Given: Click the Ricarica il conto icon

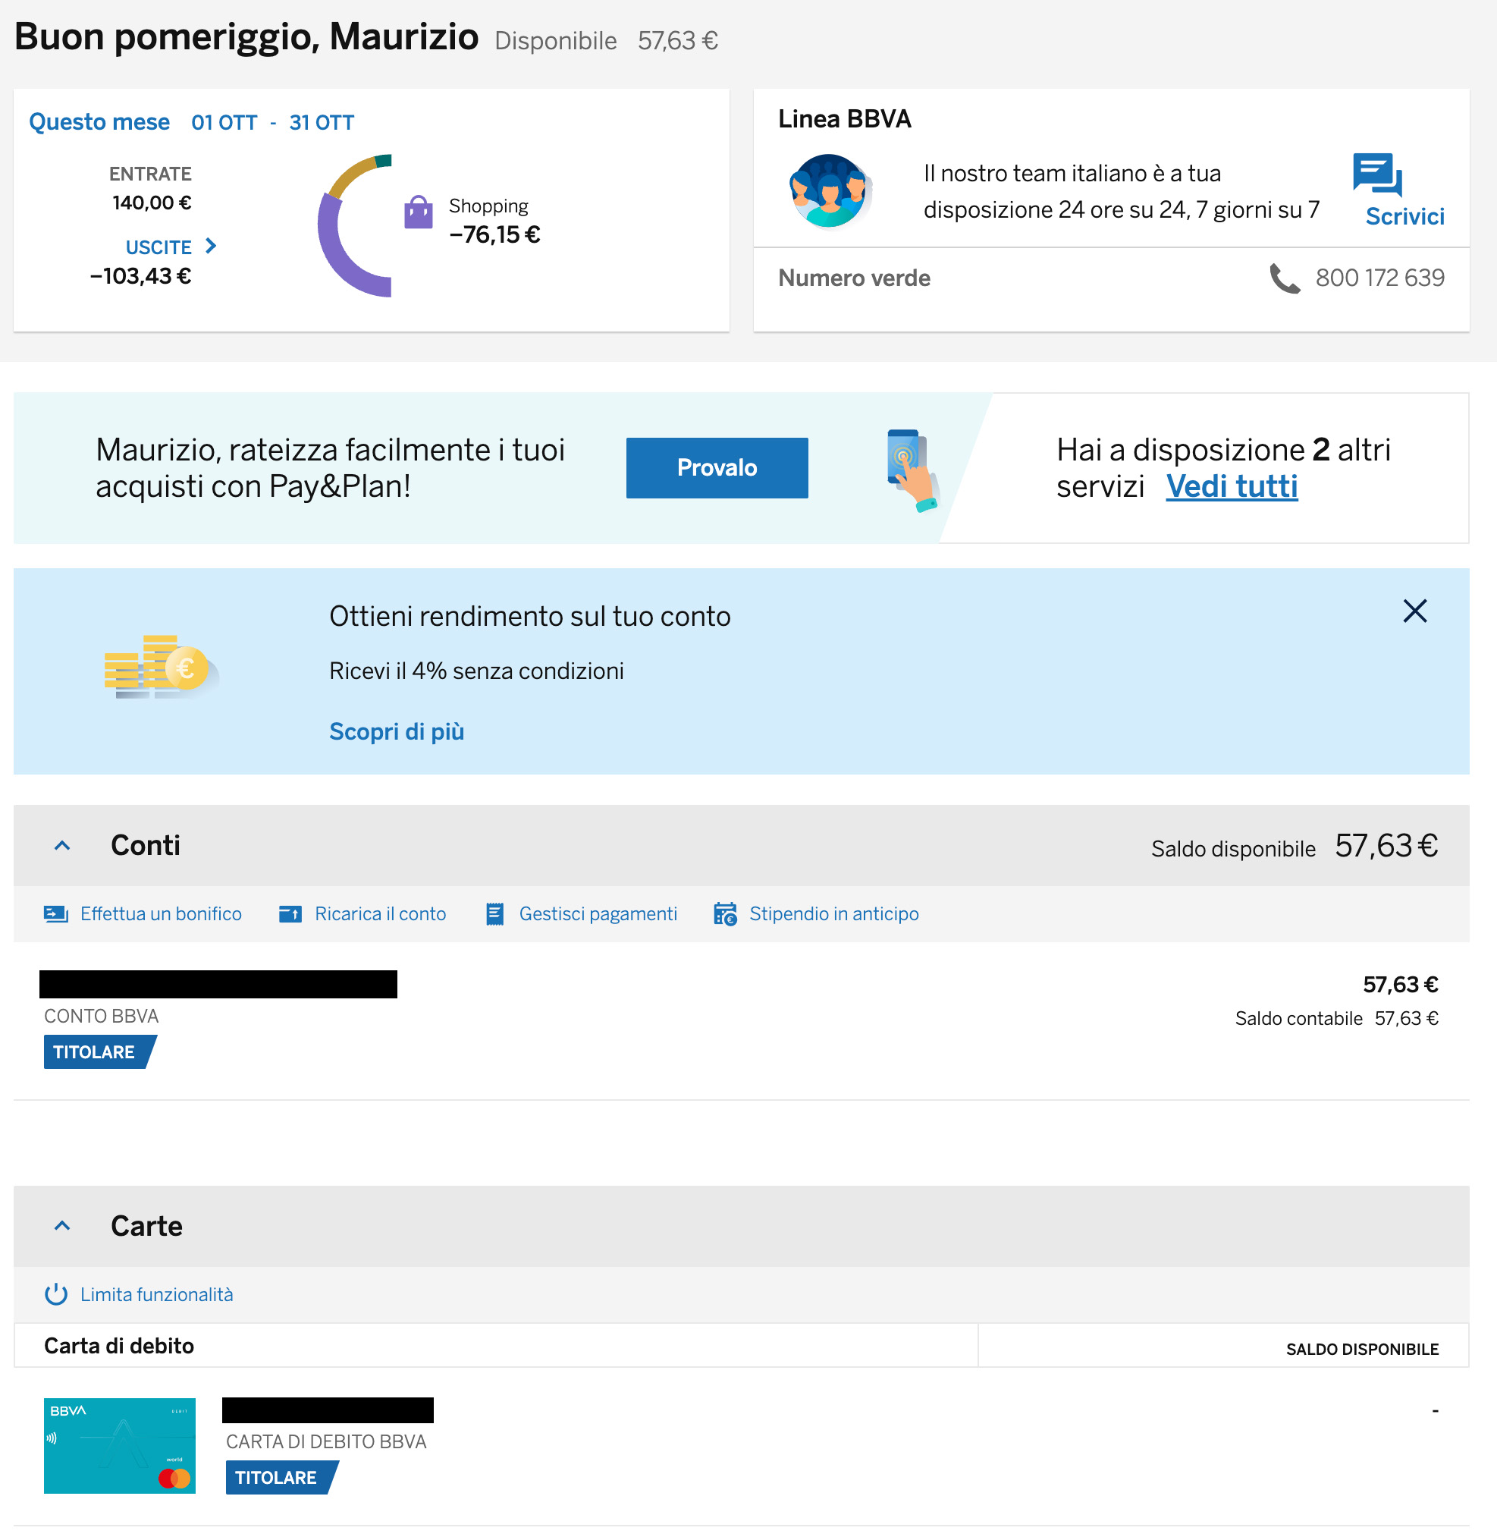Looking at the screenshot, I should coord(290,914).
